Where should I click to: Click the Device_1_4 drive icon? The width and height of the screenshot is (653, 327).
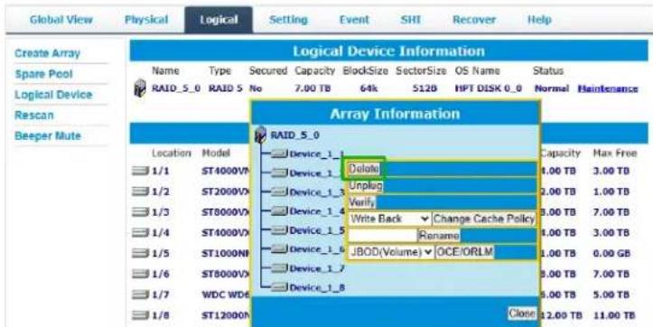(x=279, y=211)
